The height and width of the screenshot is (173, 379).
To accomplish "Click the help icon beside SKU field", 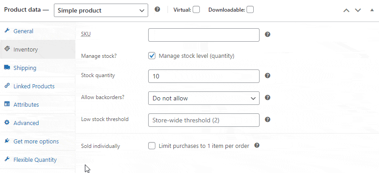I will [267, 34].
